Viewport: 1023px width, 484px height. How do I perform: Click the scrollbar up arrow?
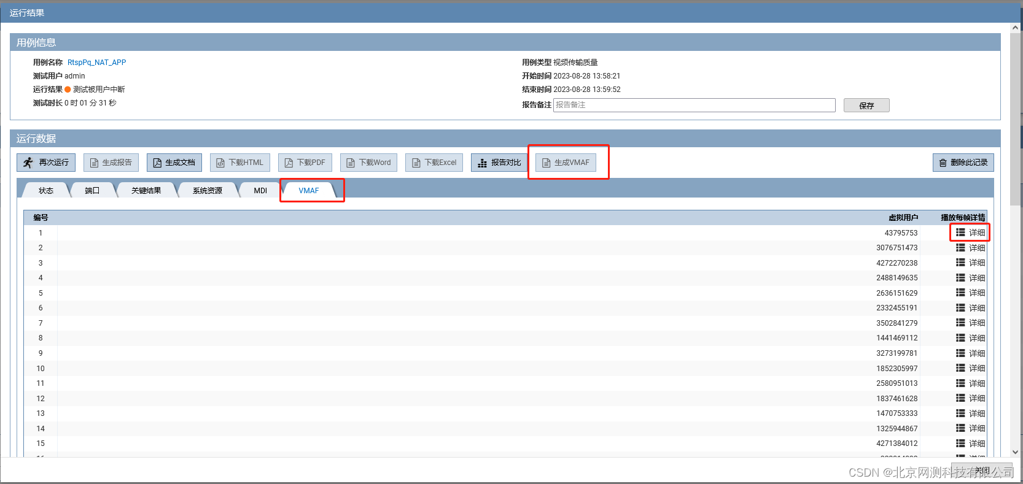click(1016, 28)
